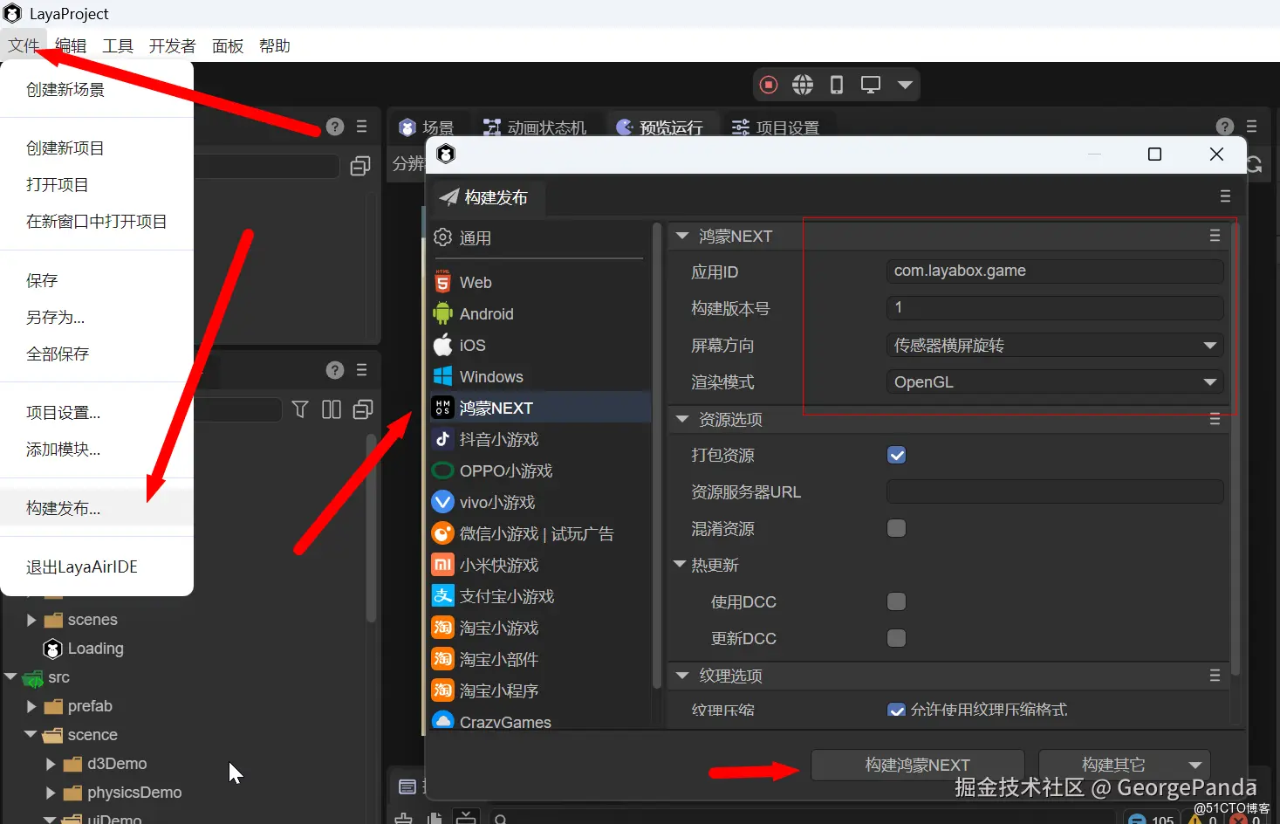Switch to the 项目设置 tab
This screenshot has width=1280, height=824.
pos(778,127)
